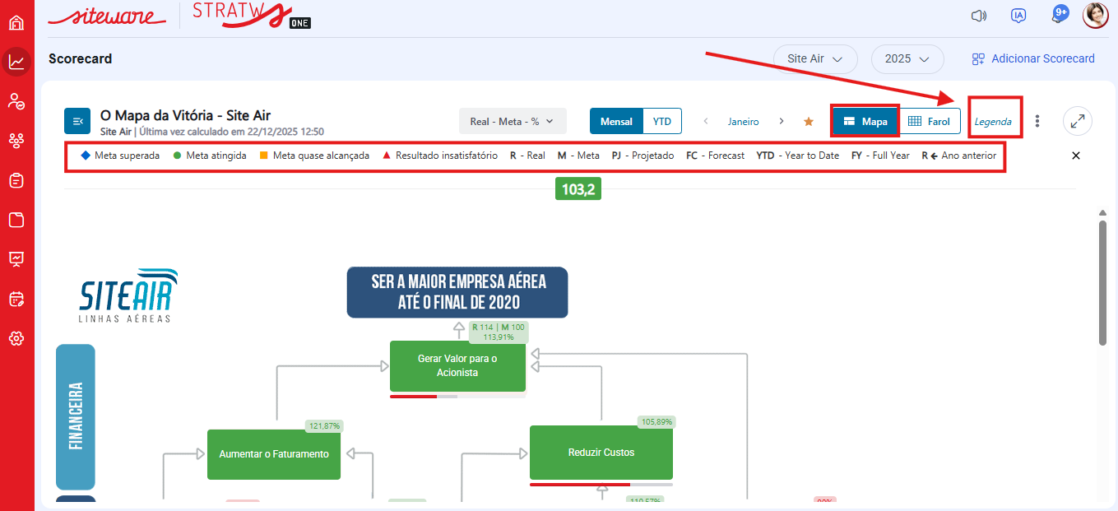Mark scorecard as favorite with star

tap(808, 122)
